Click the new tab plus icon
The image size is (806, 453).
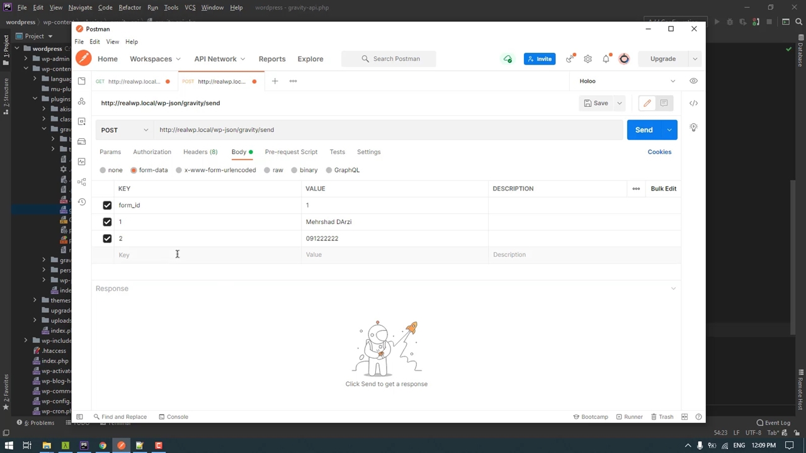[x=275, y=81]
